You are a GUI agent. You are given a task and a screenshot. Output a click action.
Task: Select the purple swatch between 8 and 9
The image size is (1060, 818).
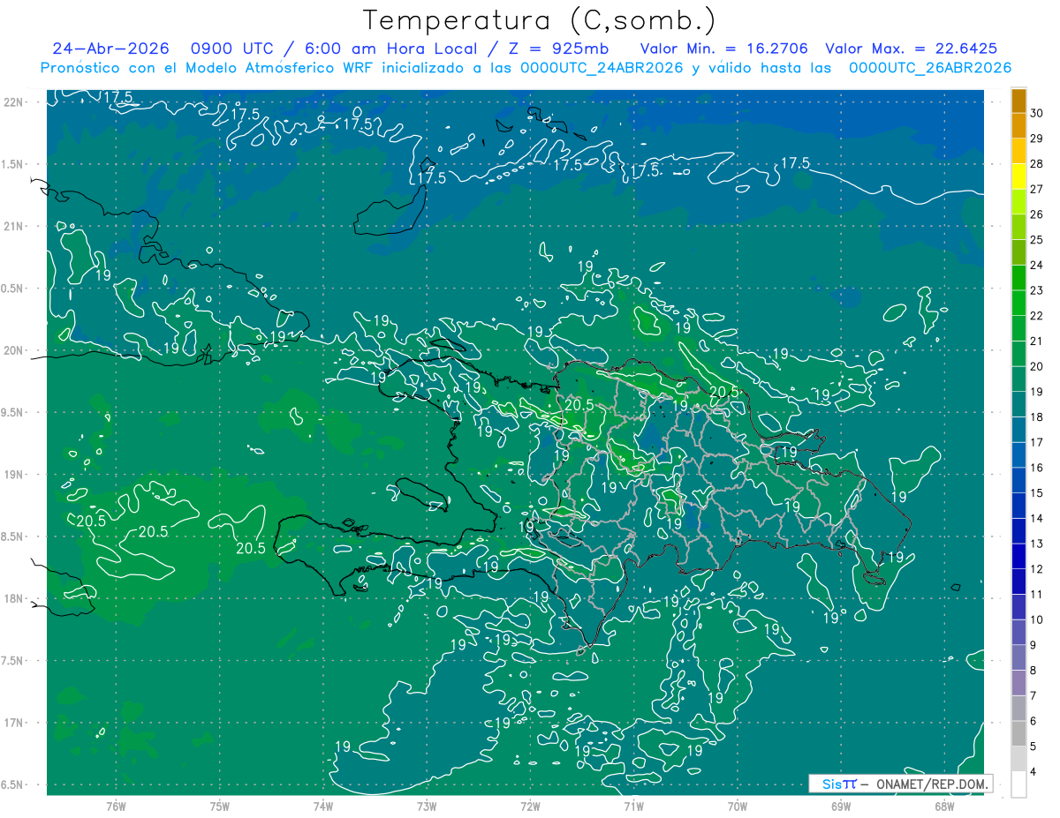1018,657
